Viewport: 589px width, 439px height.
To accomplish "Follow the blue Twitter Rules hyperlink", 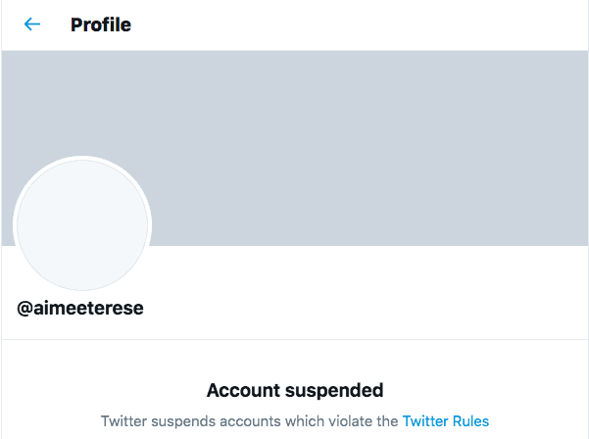I will (446, 421).
